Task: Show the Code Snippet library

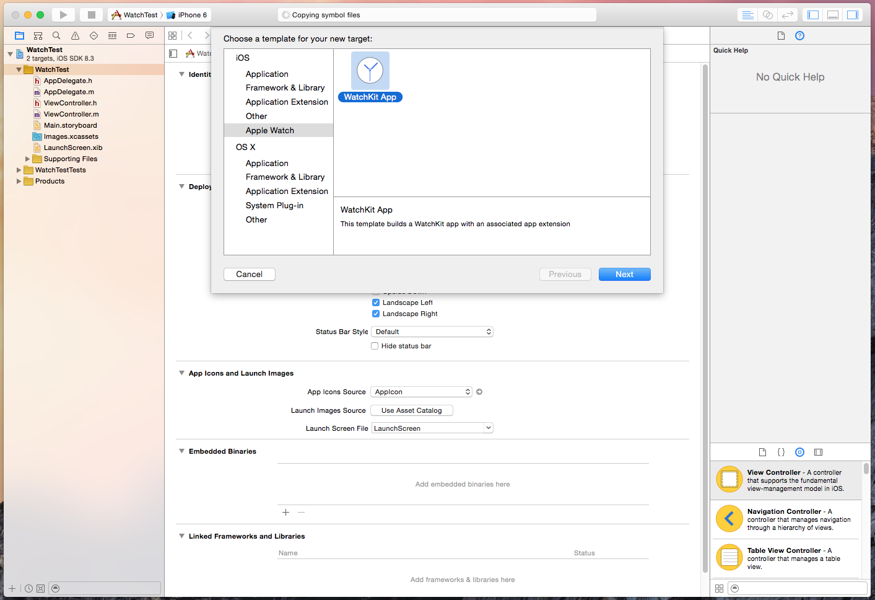Action: tap(781, 452)
